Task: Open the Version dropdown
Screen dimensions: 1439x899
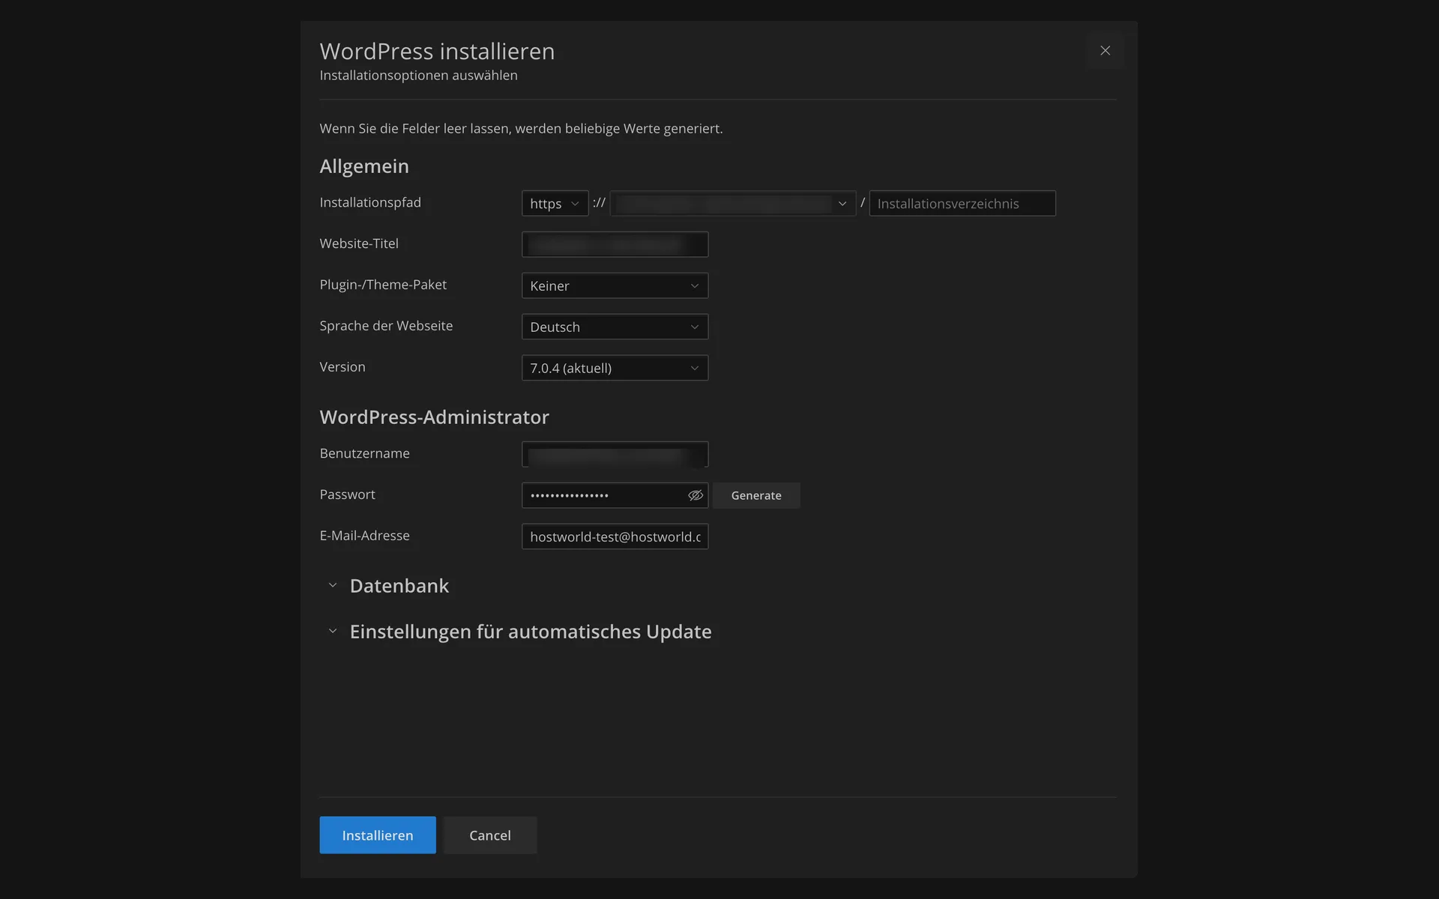Action: 615,368
